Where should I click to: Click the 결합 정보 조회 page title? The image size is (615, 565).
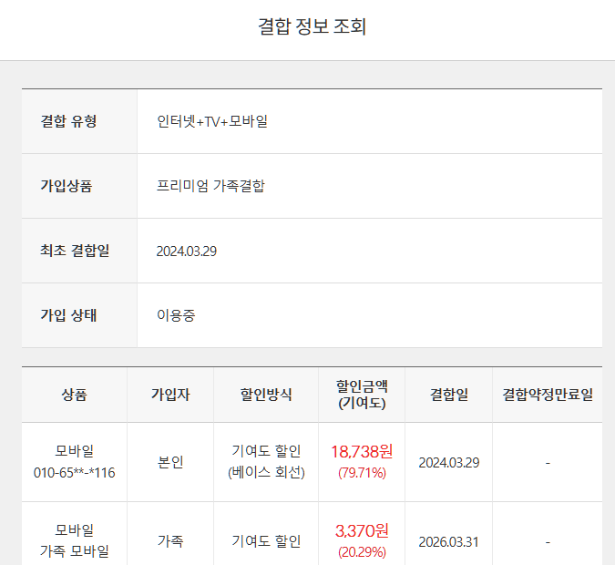point(312,26)
